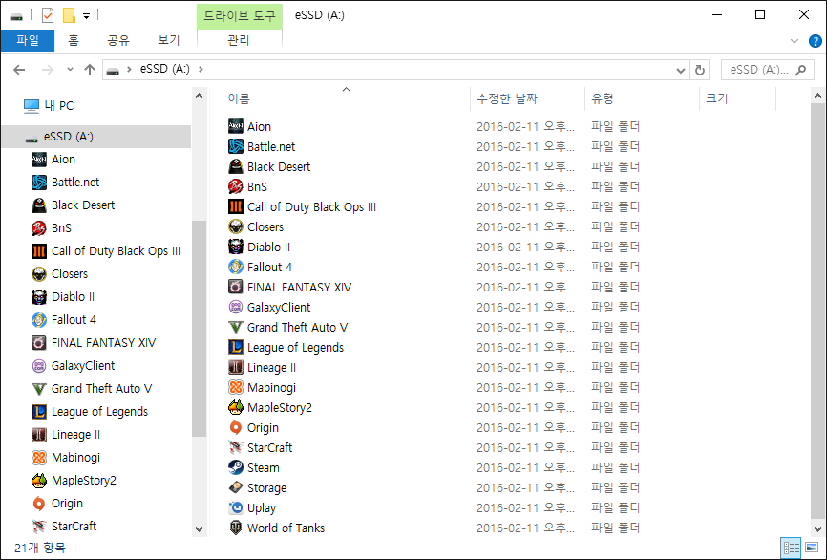Select the StarCraft icon in file list
The height and width of the screenshot is (560, 827).
coord(236,447)
